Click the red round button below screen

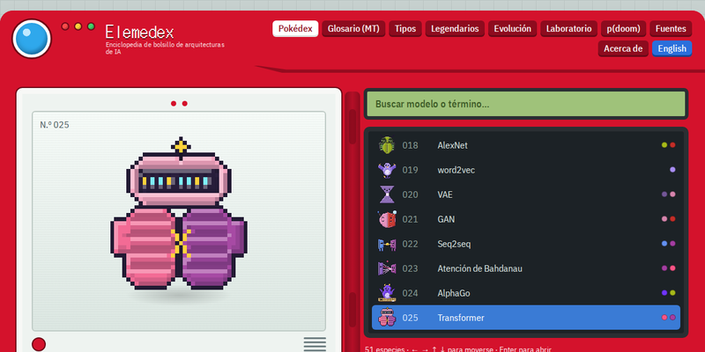pos(39,344)
